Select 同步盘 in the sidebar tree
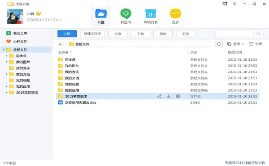Image resolution: width=269 pixels, height=166 pixels. click(21, 56)
